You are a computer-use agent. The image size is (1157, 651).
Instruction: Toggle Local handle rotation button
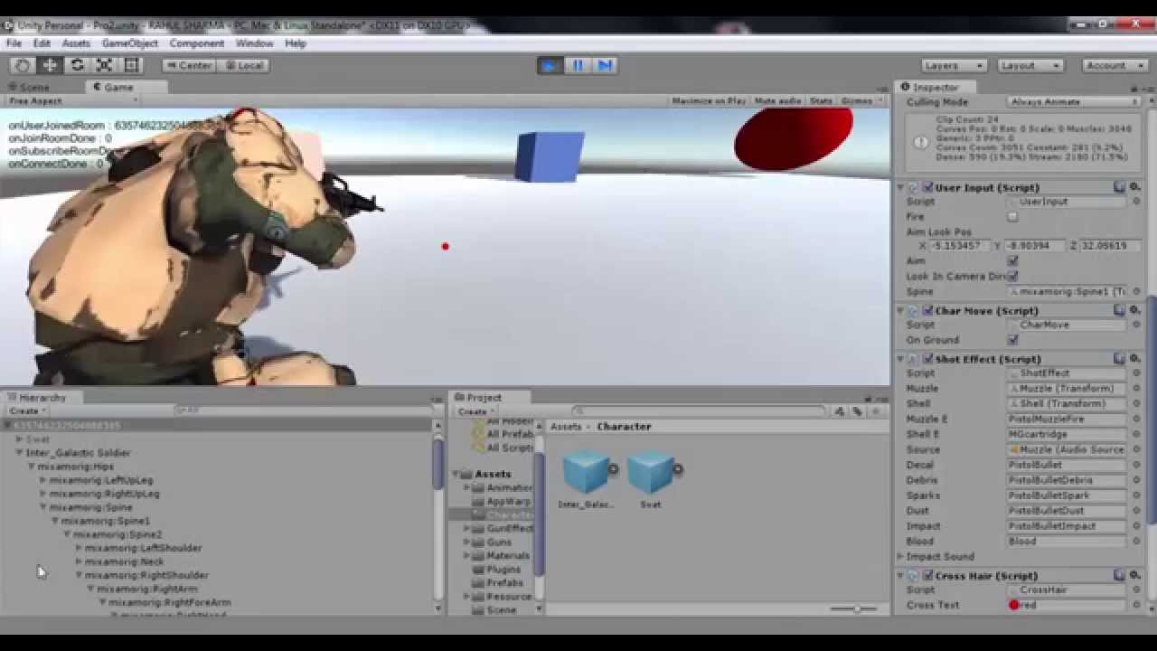tap(243, 65)
